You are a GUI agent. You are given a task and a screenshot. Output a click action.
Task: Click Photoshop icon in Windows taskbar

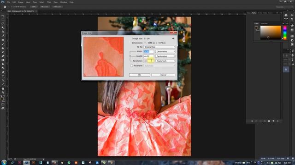(27, 163)
